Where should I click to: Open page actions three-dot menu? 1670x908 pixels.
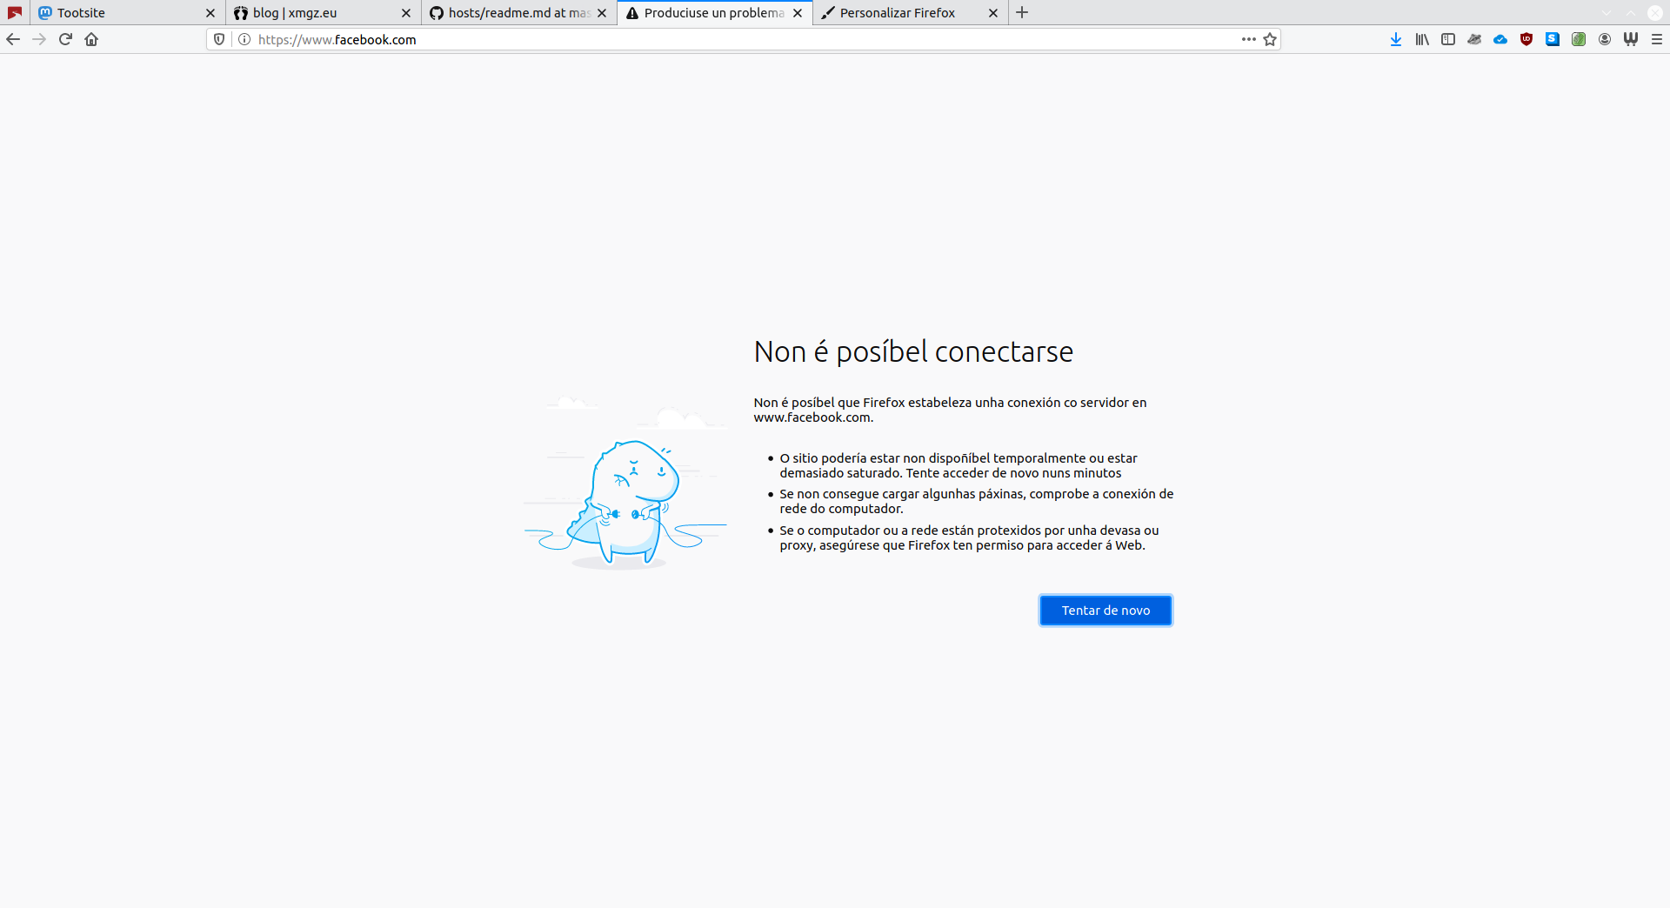tap(1249, 39)
